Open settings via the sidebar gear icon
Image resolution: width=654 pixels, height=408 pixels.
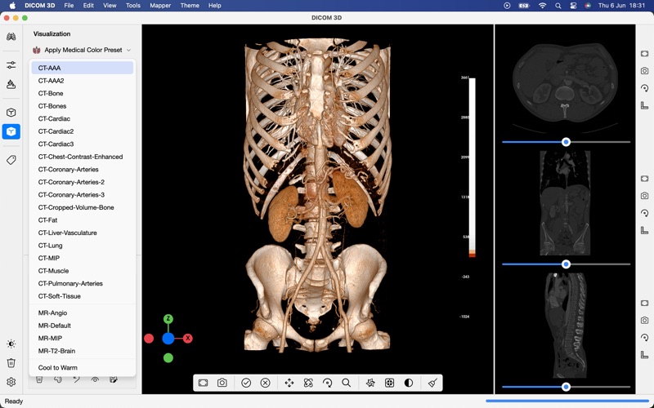tap(11, 382)
